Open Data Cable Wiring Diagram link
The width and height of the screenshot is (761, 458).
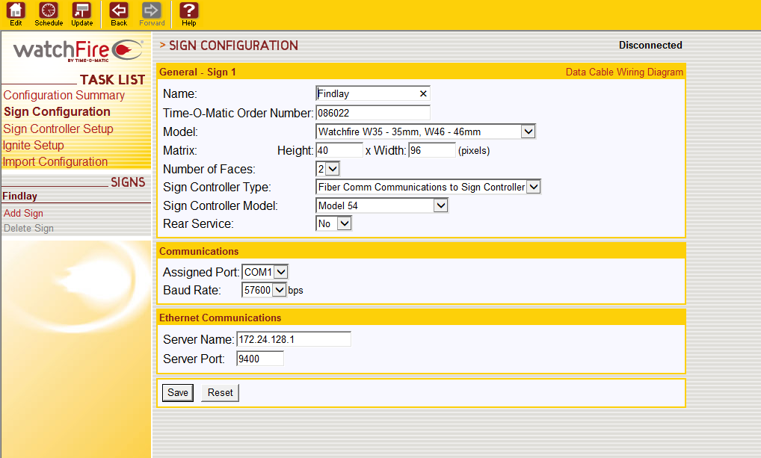(624, 72)
